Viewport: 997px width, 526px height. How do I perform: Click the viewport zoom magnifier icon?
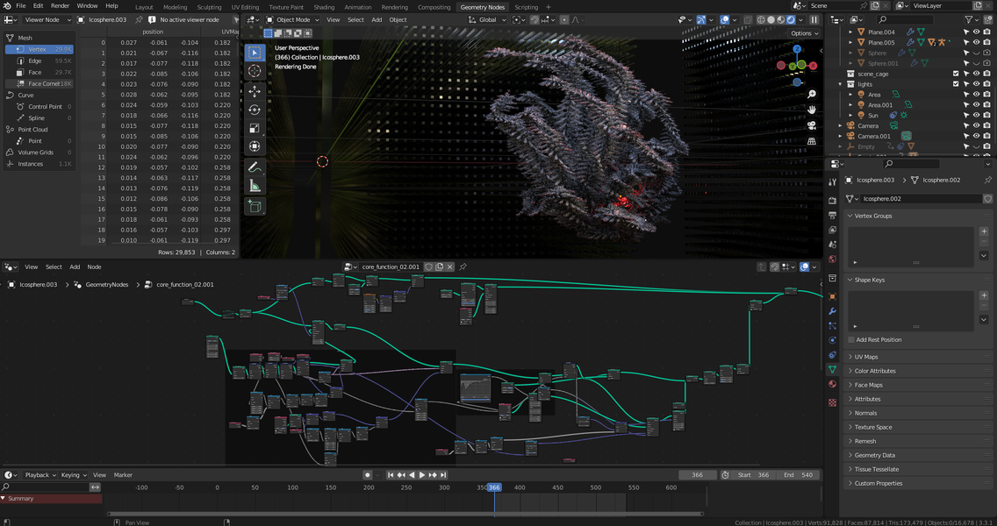(x=812, y=94)
